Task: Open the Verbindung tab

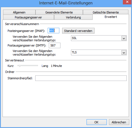Action: pos(73,17)
